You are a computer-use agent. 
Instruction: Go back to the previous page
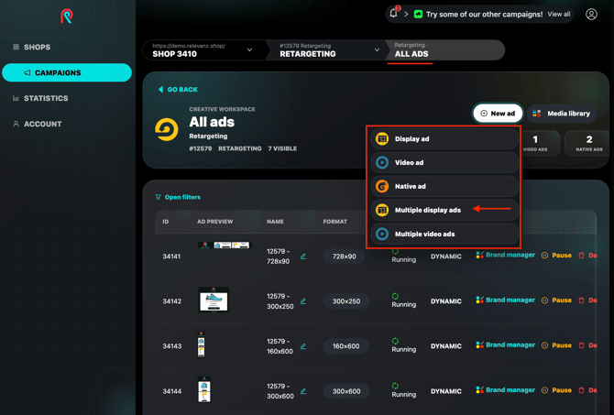178,89
